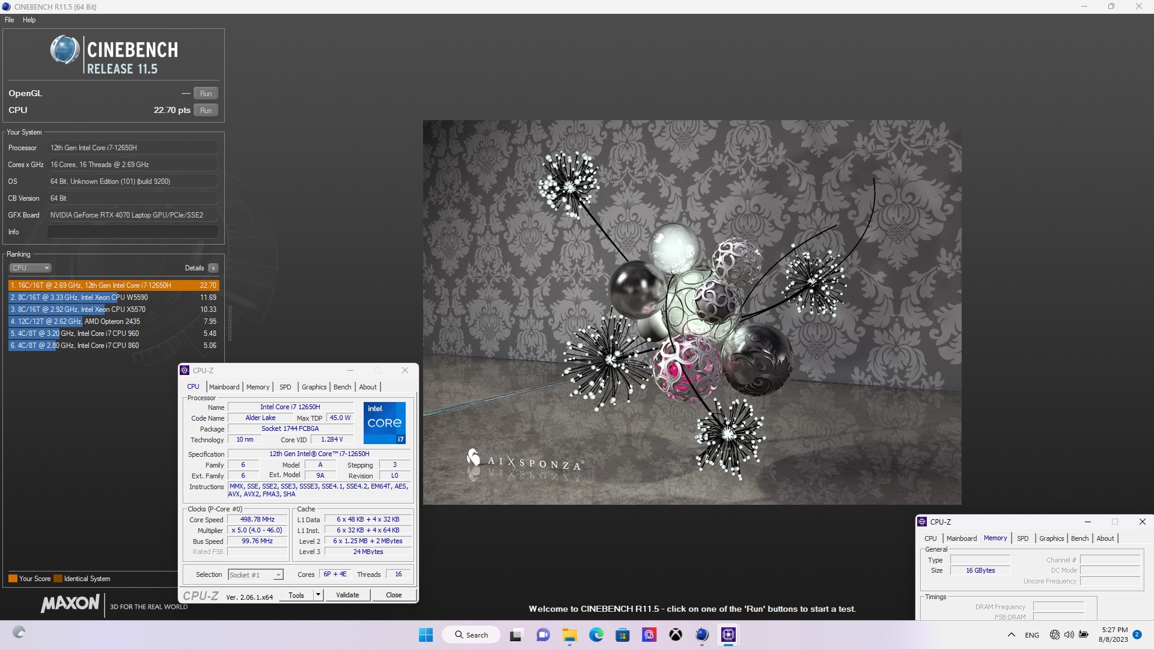
Task: Click the Multiplier value x 5.0
Action: pyautogui.click(x=257, y=531)
